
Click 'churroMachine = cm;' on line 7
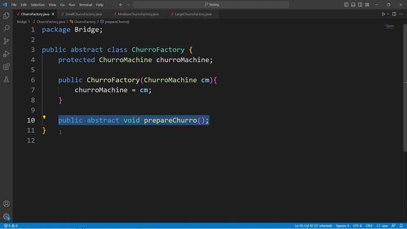113,90
